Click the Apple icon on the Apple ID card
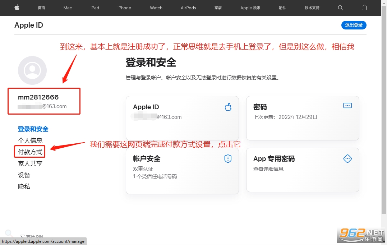The height and width of the screenshot is (245, 387). pyautogui.click(x=228, y=107)
